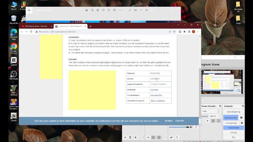This screenshot has height=142, width=253.
Task: Close the Script Hook V tab
Action: (x=85, y=26)
